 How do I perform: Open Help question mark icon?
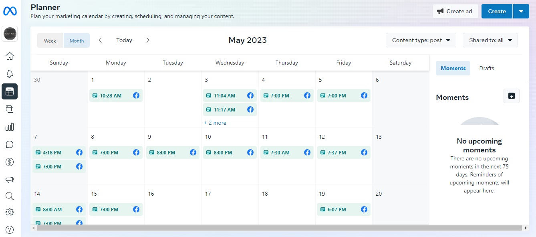coord(10,230)
